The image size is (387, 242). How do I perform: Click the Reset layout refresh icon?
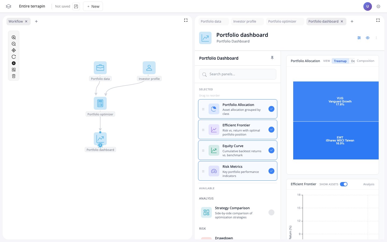click(x=13, y=57)
